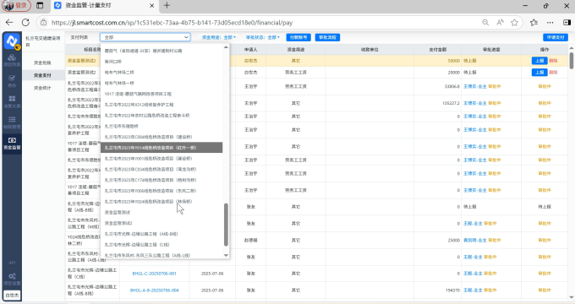Select highlighted Y014线危桥改造项目 dropdown option

pos(162,148)
